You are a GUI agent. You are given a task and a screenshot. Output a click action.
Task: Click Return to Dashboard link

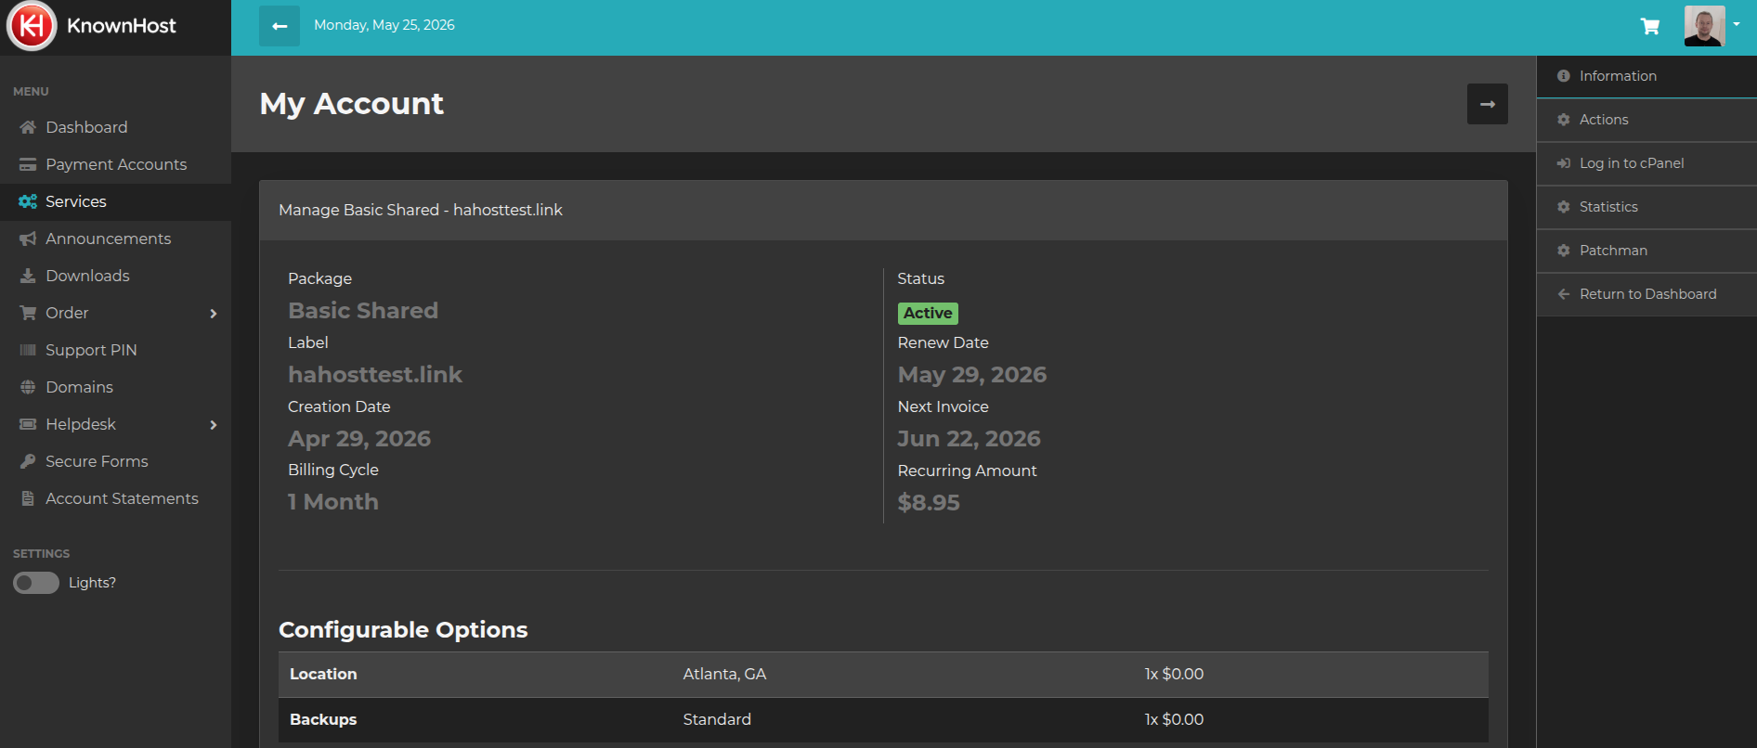click(1646, 294)
